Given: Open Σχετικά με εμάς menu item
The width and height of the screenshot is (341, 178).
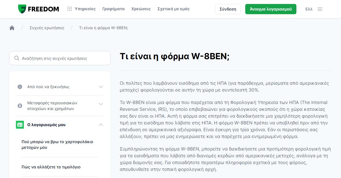Looking at the screenshot, I should click(173, 9).
